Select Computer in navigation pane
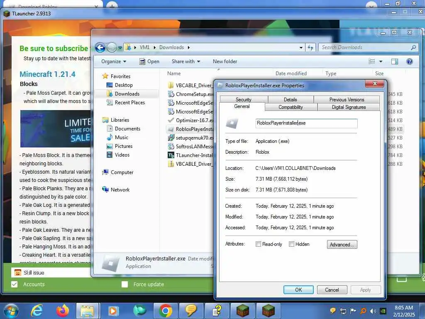 (122, 172)
